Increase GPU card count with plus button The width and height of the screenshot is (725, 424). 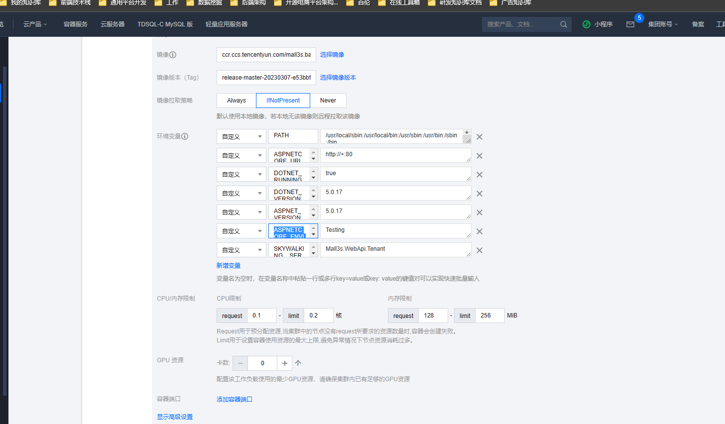tap(285, 363)
